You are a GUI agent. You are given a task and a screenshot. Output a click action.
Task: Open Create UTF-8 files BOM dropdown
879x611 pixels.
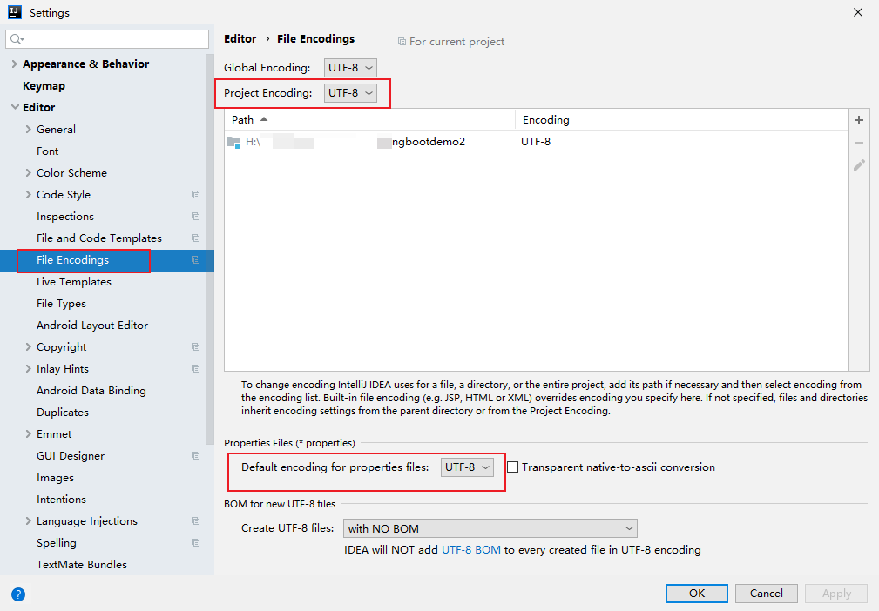point(490,528)
